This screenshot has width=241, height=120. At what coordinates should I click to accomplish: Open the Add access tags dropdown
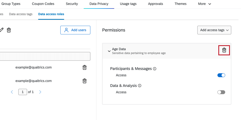[x=214, y=30]
